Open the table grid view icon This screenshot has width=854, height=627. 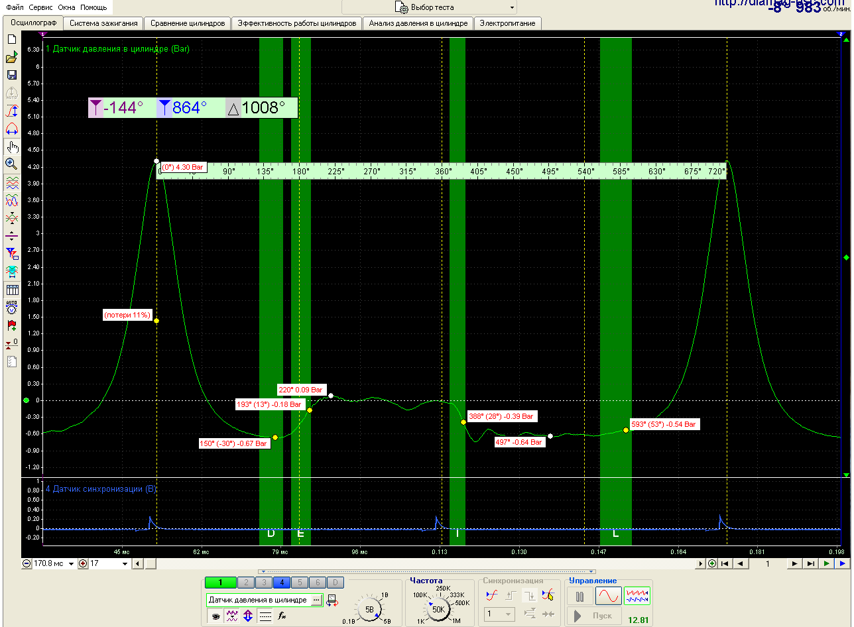click(x=11, y=290)
